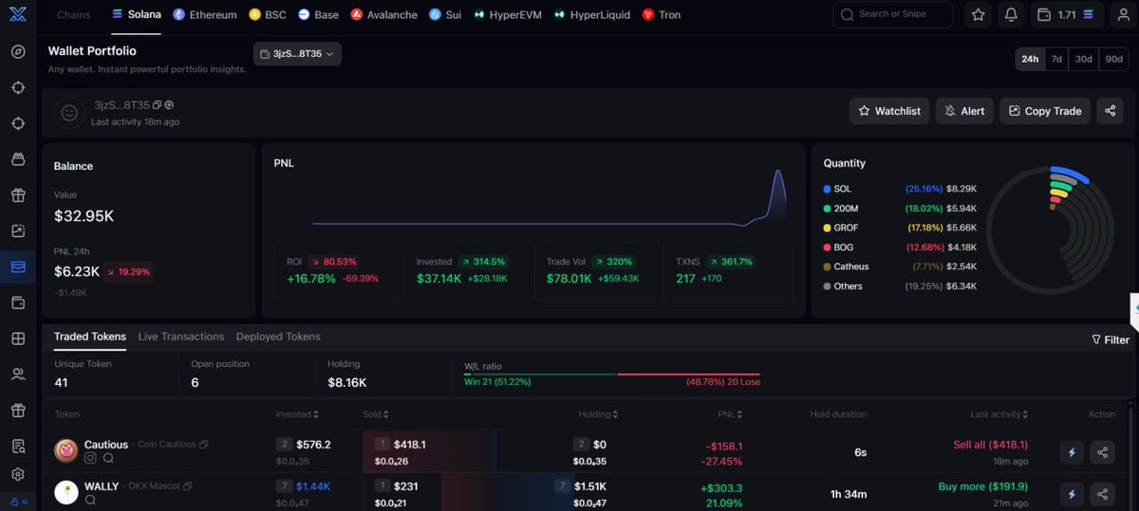Sort table by PNL column
Screen dimensions: 1139x511
pyautogui.click(x=730, y=414)
